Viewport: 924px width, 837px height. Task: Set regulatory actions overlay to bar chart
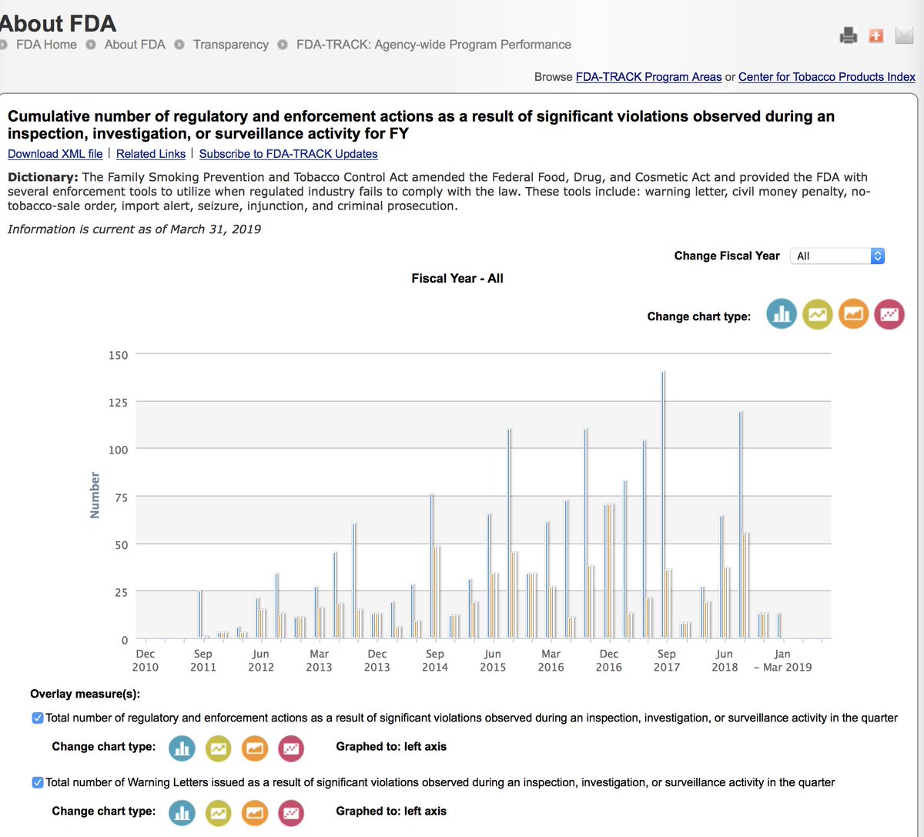click(x=182, y=748)
